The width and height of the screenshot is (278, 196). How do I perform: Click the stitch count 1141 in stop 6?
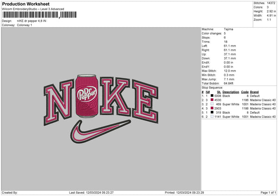tap(218, 117)
